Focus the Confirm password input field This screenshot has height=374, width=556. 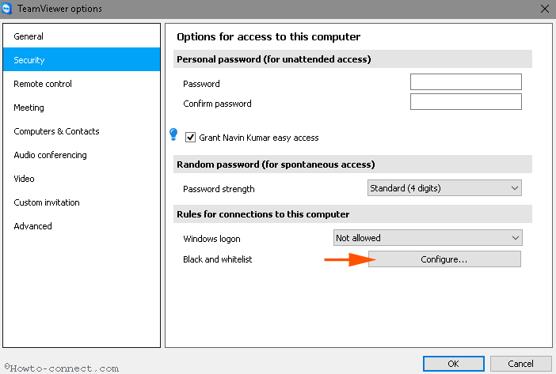tap(466, 101)
